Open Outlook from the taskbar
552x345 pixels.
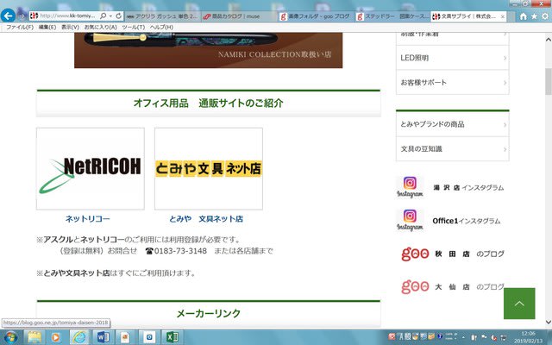pyautogui.click(x=149, y=337)
